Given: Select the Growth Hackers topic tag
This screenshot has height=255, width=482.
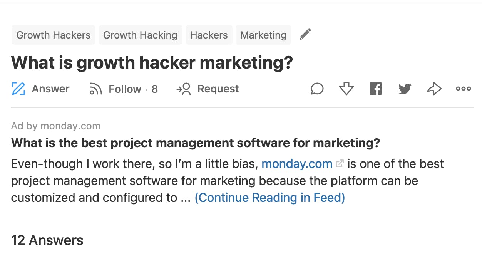Looking at the screenshot, I should 54,35.
